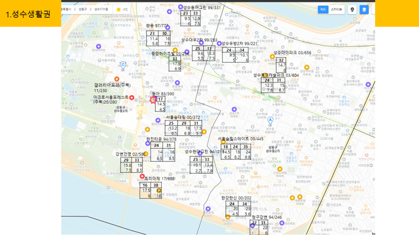Click the pink star marker near 동아

[153, 100]
